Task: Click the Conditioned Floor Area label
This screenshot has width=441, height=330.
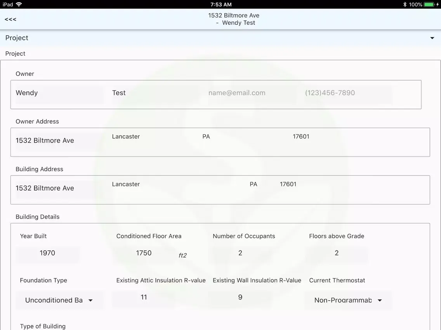Action: point(149,236)
